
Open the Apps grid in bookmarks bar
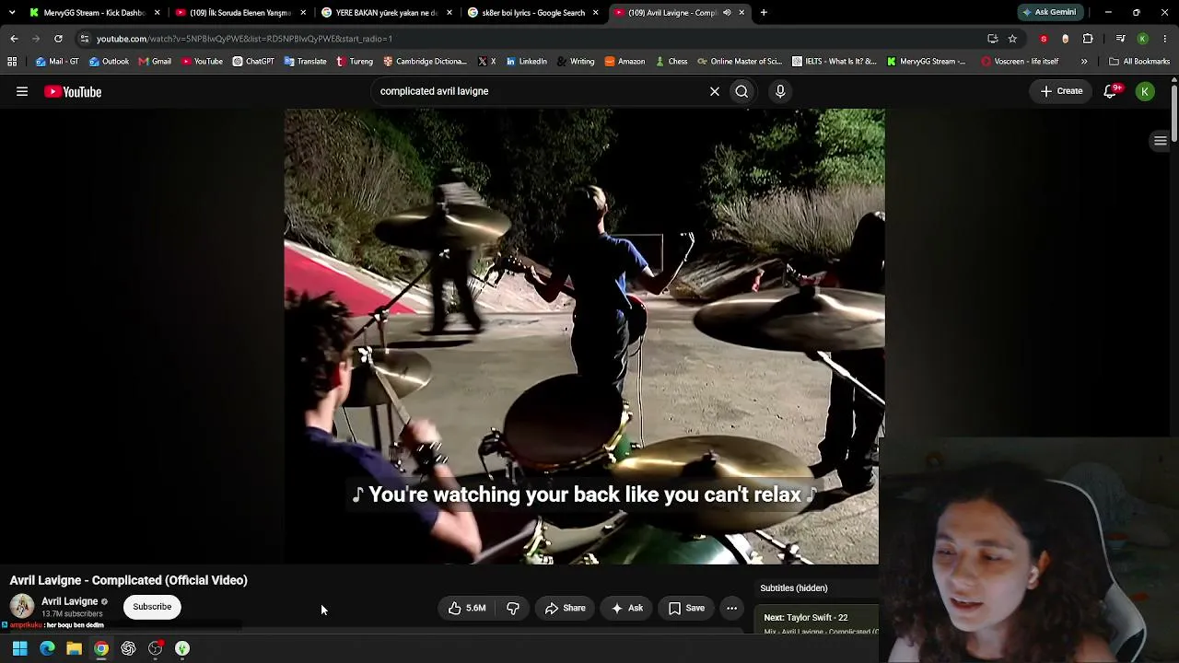pyautogui.click(x=12, y=62)
